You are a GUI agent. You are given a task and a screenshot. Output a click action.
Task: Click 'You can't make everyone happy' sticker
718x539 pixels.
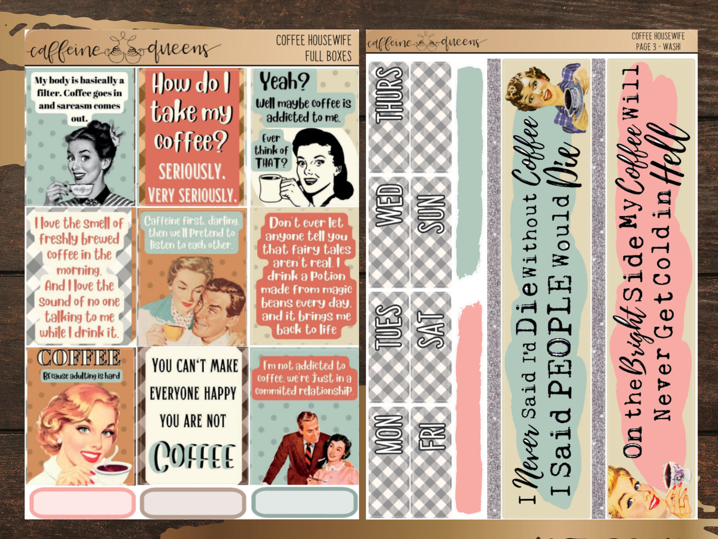point(192,416)
